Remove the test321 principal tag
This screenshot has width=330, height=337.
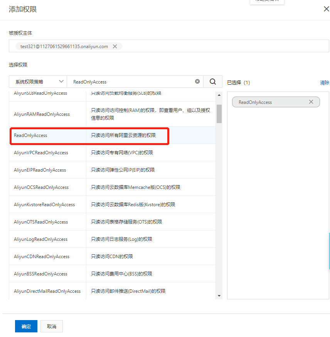pyautogui.click(x=115, y=47)
